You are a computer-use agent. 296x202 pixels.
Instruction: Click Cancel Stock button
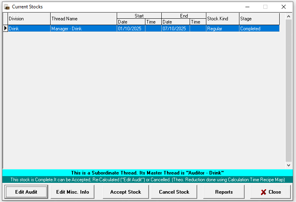click(x=174, y=192)
